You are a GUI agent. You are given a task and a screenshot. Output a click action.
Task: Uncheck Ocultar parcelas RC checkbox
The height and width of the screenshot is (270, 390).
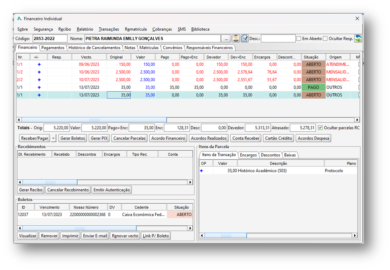[320, 128]
